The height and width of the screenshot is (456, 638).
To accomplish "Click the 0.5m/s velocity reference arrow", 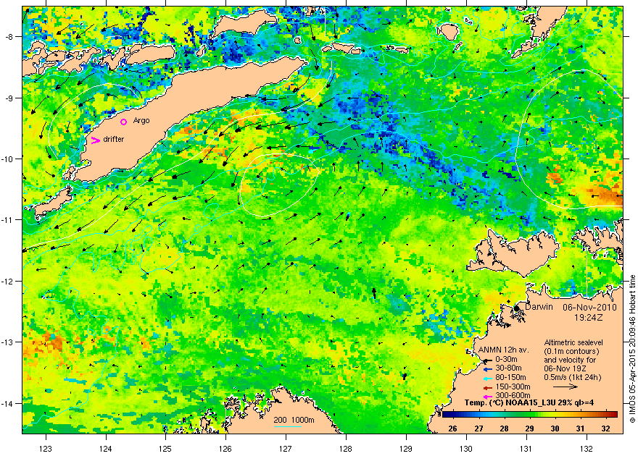I will click(565, 387).
